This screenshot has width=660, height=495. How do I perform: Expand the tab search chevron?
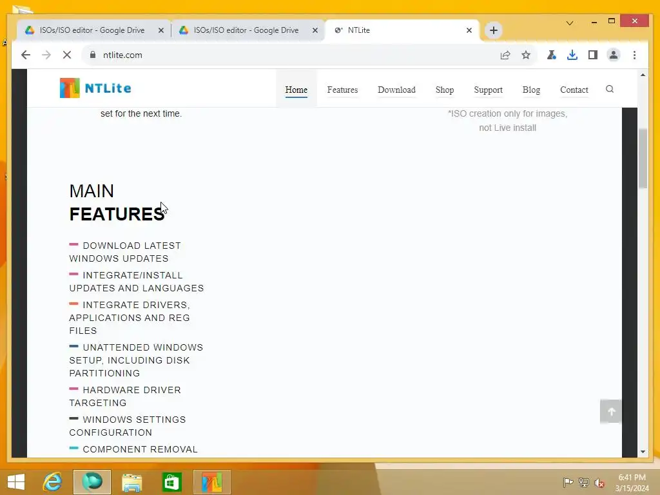[570, 23]
